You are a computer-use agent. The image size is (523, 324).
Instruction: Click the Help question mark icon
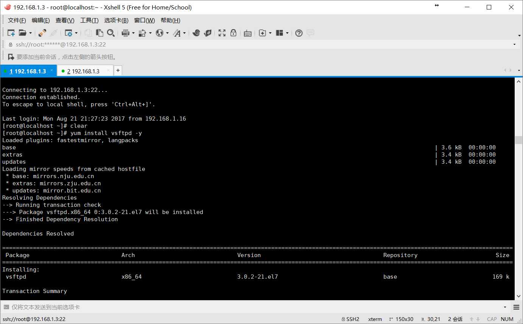pyautogui.click(x=299, y=33)
